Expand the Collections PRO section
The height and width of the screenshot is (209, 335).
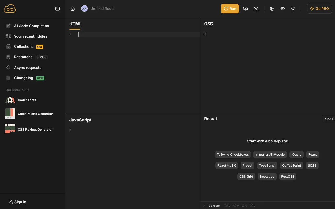tap(24, 47)
